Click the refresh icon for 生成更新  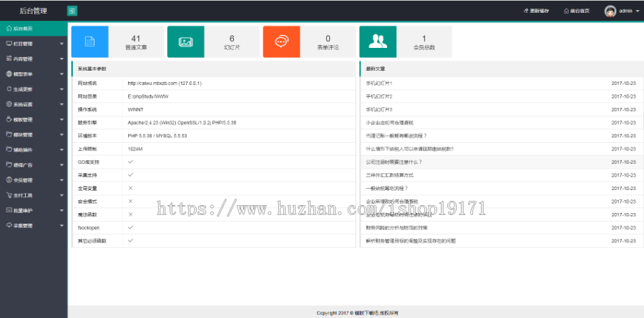[9, 89]
